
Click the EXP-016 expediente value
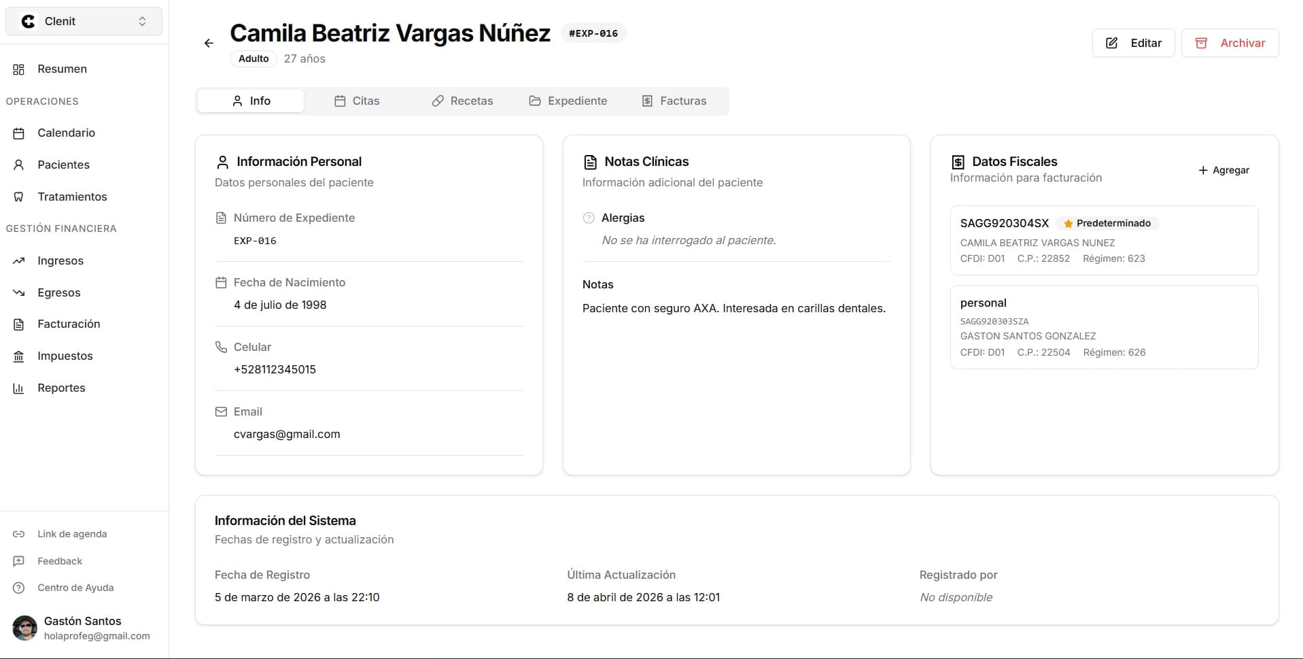[x=255, y=241]
